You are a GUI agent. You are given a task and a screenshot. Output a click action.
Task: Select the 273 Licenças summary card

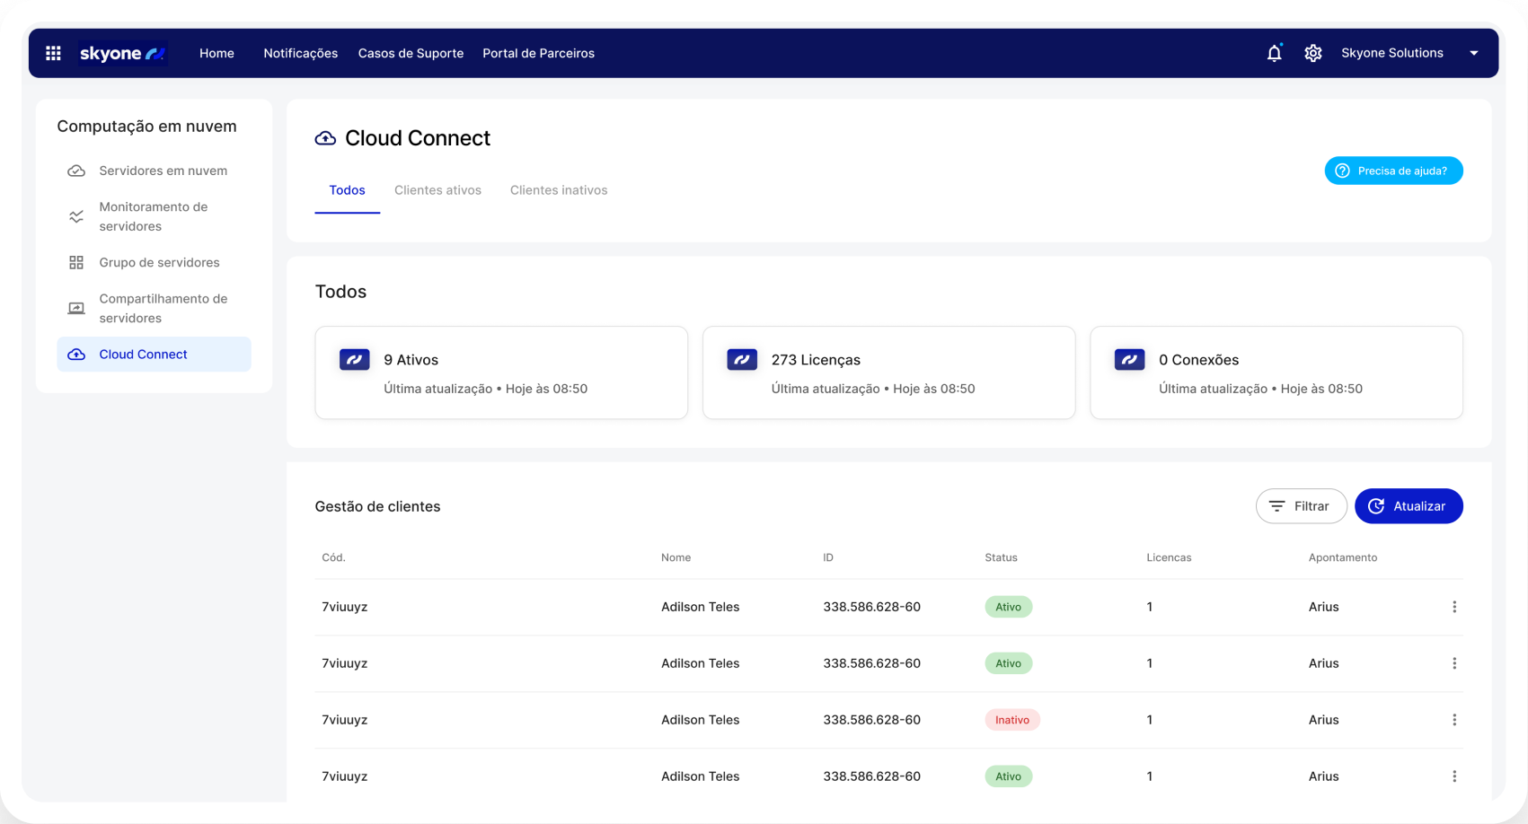tap(888, 373)
